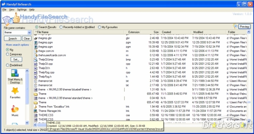This screenshot has height=134, width=254.
Task: Click the results list scroll-up arrow
Action: (x=249, y=32)
